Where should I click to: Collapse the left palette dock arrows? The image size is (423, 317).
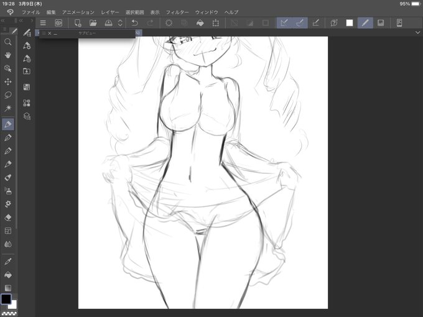tap(2, 21)
